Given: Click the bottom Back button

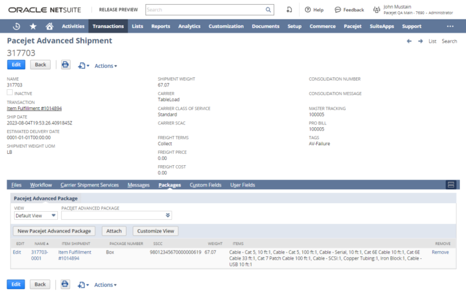Looking at the screenshot, I should click(x=40, y=284).
